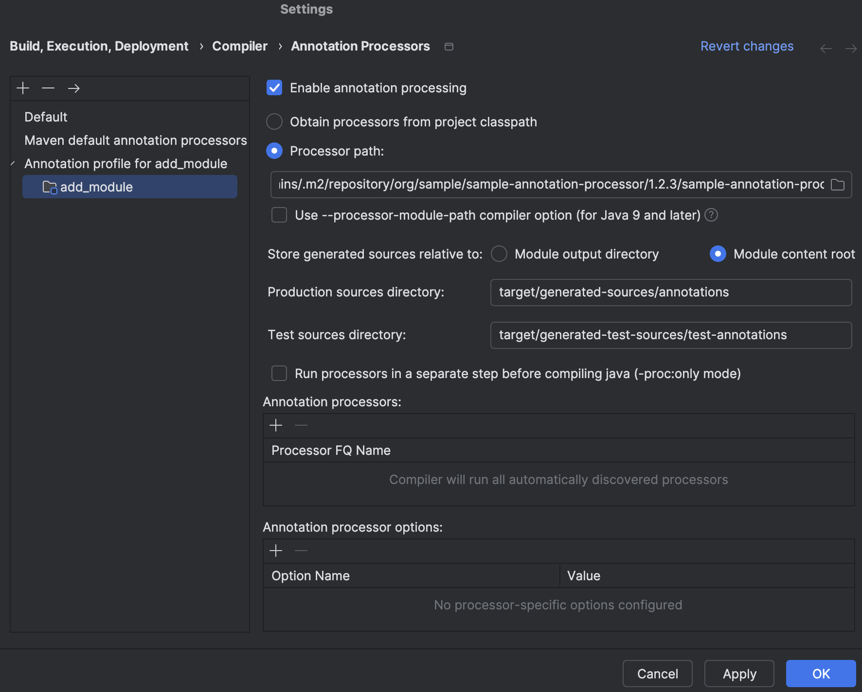Disable annotation processing
Image resolution: width=862 pixels, height=692 pixels.
click(274, 88)
